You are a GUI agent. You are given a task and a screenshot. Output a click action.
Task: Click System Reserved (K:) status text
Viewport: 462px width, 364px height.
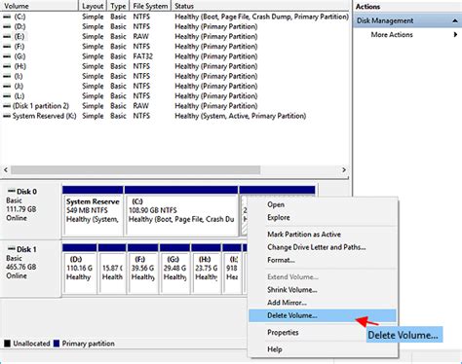click(x=241, y=116)
